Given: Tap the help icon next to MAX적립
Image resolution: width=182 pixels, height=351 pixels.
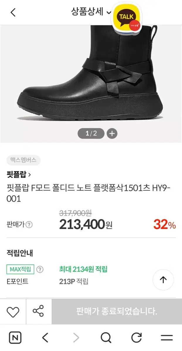Looking at the screenshot, I should (x=40, y=269).
